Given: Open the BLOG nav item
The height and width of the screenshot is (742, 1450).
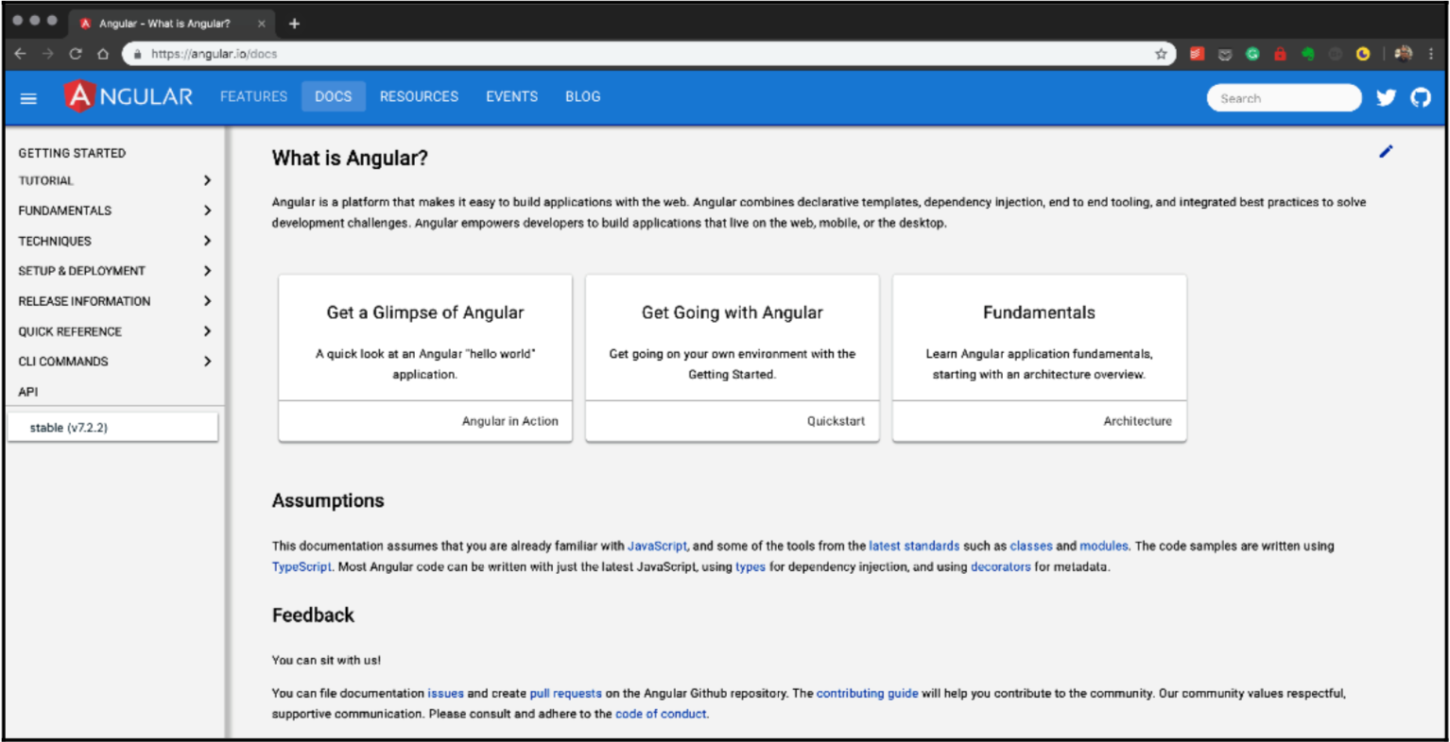Looking at the screenshot, I should pos(582,96).
